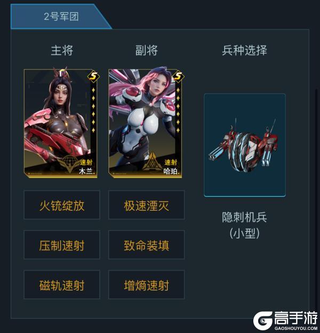Viewport: 320px width, 333px height.
Task: Click the 高手游 logo watermark
Action: coord(286,321)
